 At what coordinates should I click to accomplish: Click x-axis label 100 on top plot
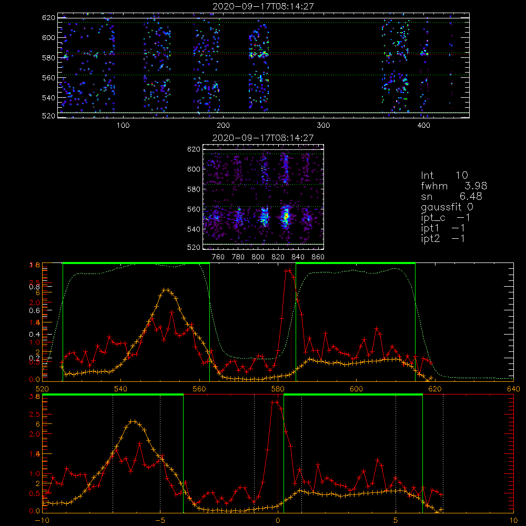click(123, 126)
